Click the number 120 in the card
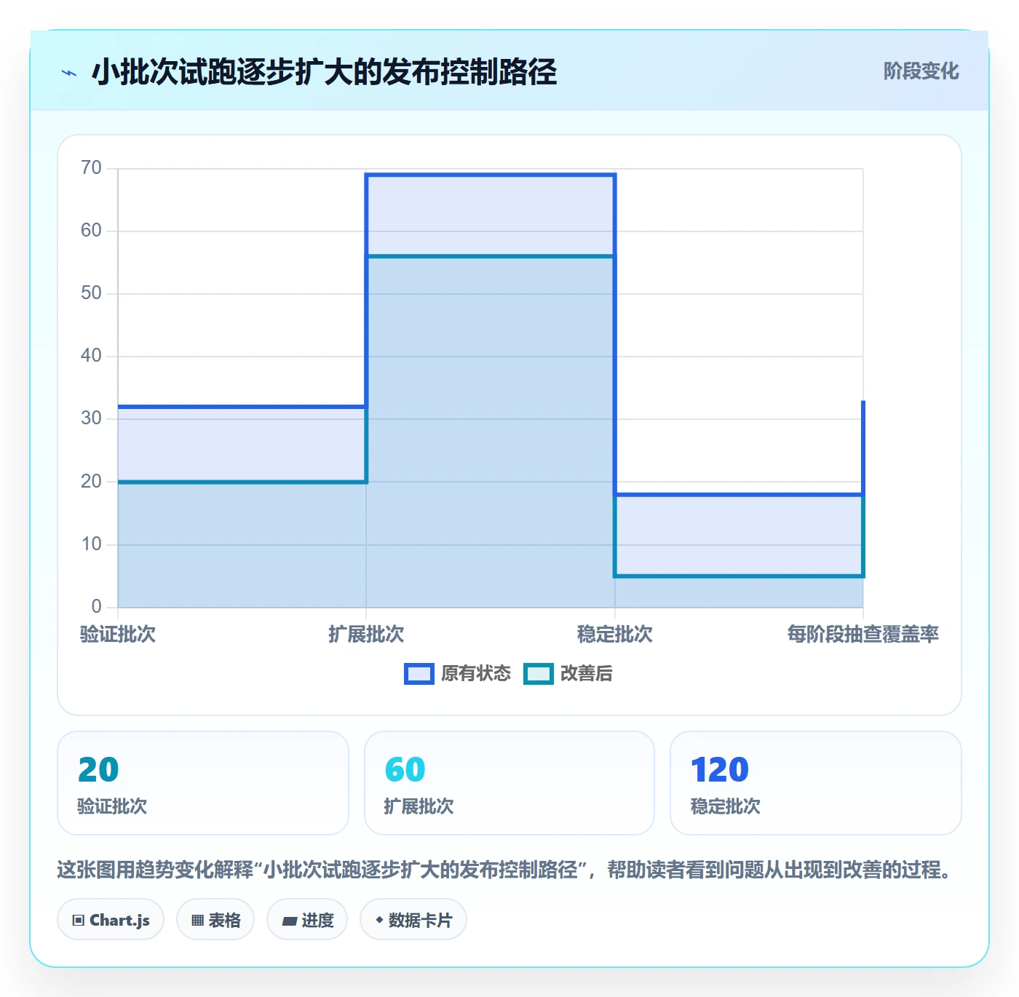Image resolution: width=1019 pixels, height=997 pixels. [x=720, y=770]
